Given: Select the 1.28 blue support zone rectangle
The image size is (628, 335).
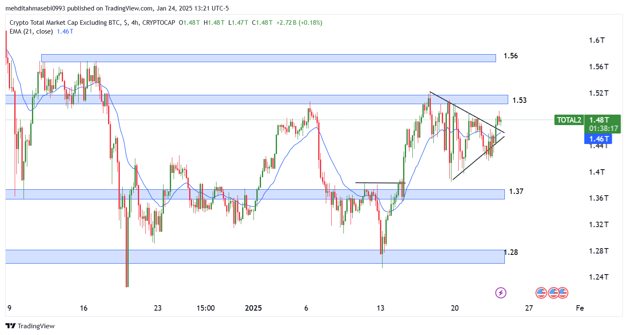Looking at the screenshot, I should (255, 256).
